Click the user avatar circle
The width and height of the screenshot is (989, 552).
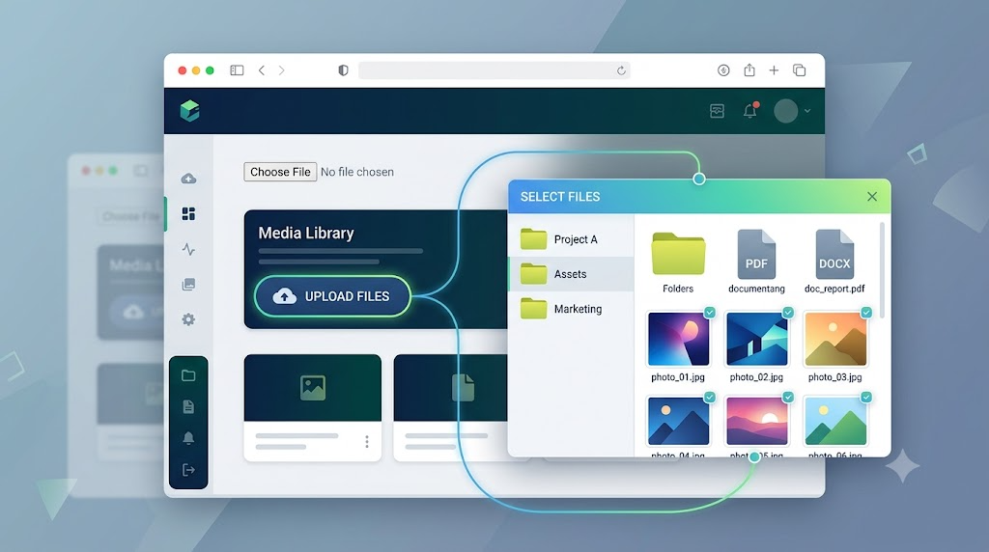click(x=786, y=111)
